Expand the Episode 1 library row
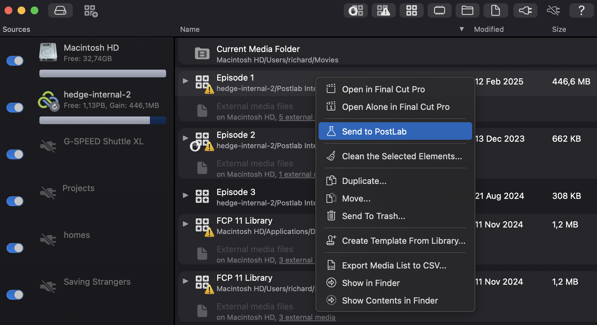597x325 pixels. point(185,81)
